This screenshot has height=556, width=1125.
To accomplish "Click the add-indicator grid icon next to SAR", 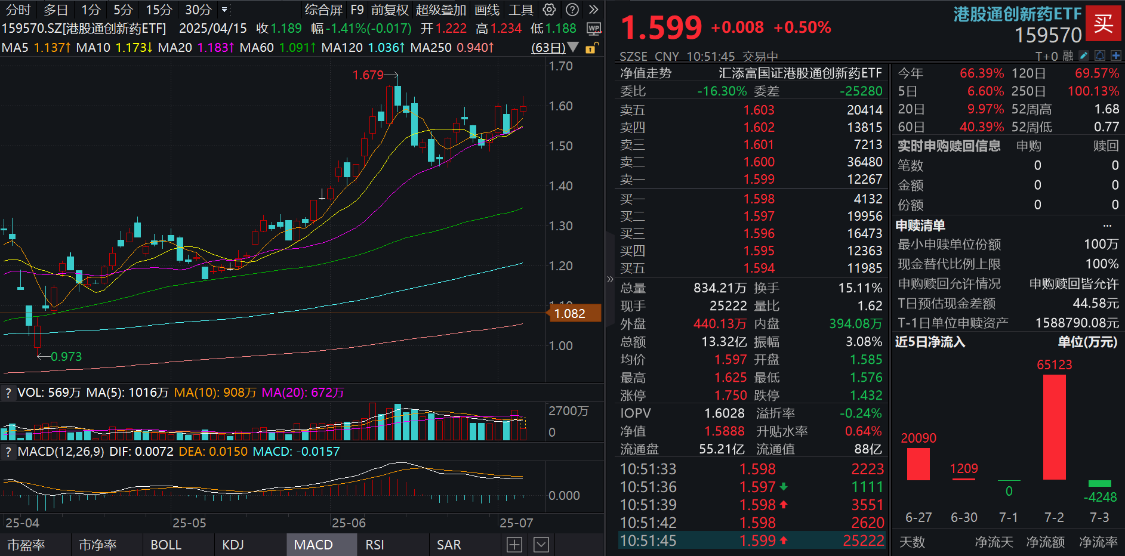I will pos(514,544).
